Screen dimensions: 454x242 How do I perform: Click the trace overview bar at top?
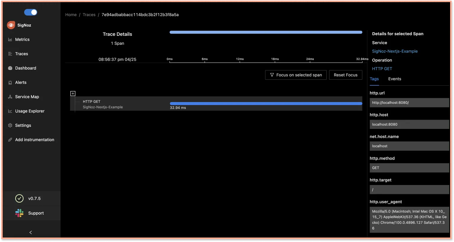click(x=266, y=32)
